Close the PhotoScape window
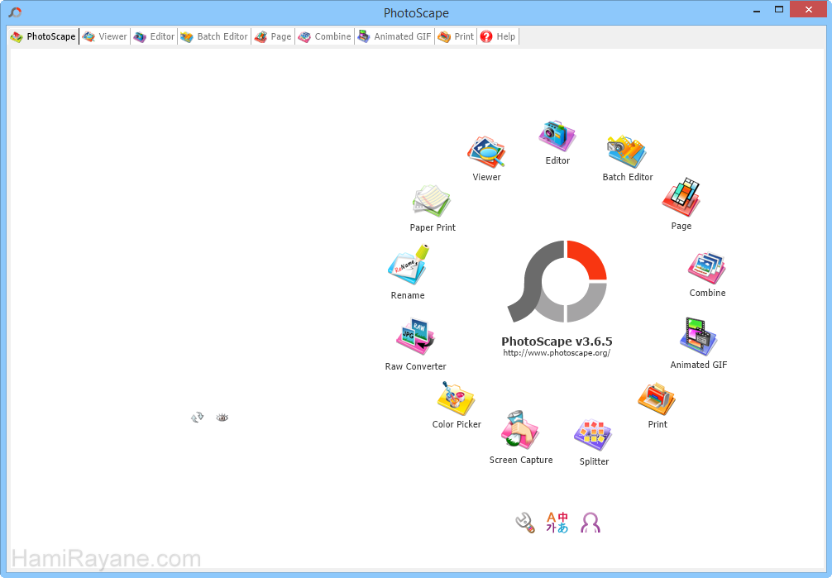This screenshot has width=832, height=578. 809,10
